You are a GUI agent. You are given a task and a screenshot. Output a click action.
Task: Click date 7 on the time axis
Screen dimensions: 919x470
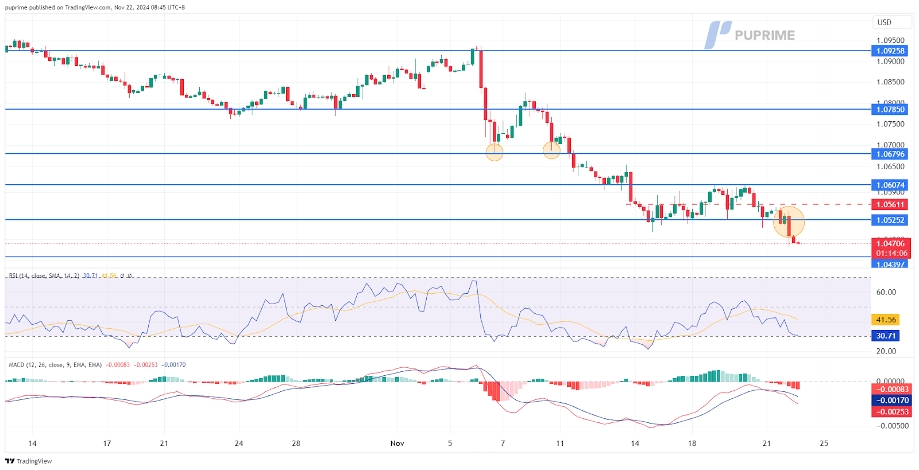tap(503, 444)
